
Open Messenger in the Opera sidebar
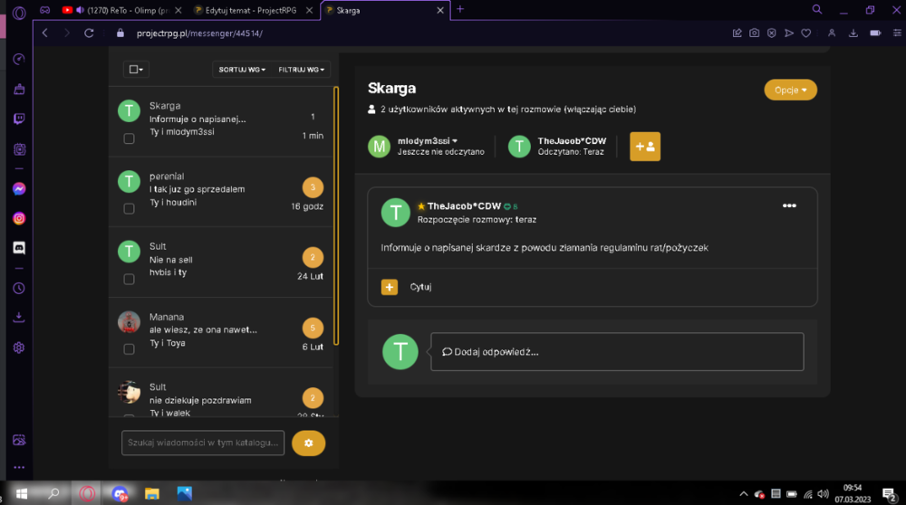point(19,189)
